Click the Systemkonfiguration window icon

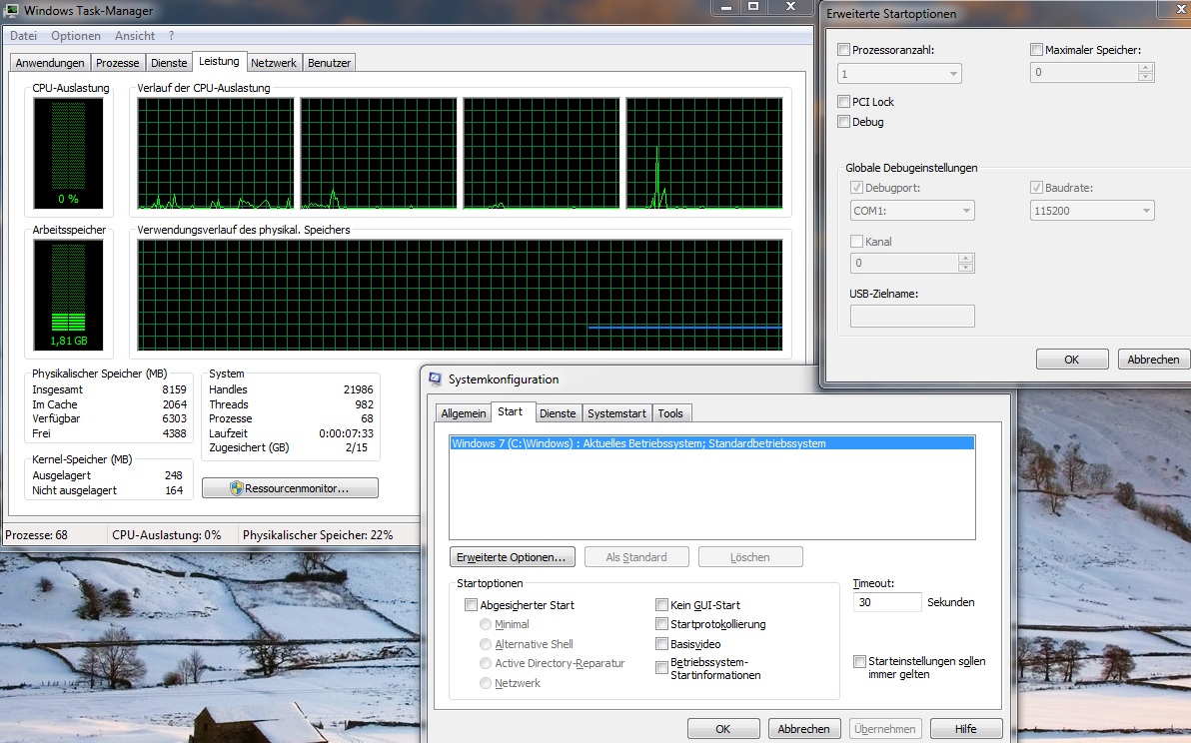(x=436, y=378)
